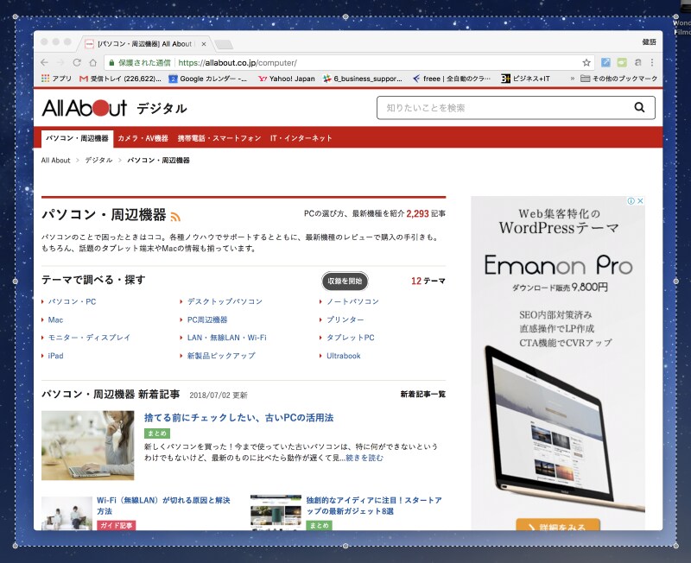The image size is (691, 563).
Task: Toggle the 収録を開始 control
Action: tap(344, 281)
